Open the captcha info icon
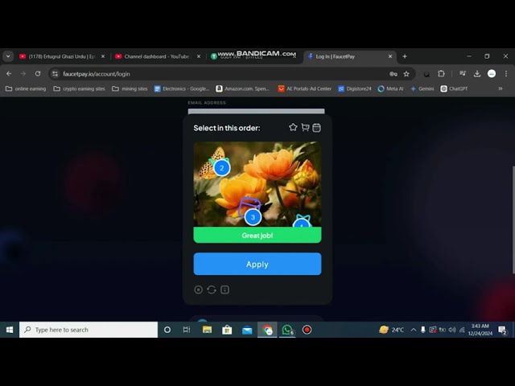The width and height of the screenshot is (515, 386). tap(225, 289)
